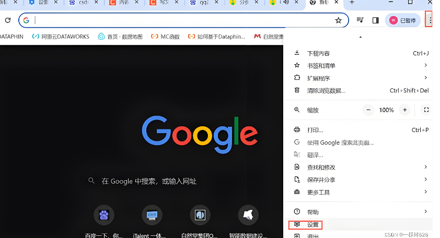Image resolution: width=440 pixels, height=238 pixels.
Task: Click the 下载内容 download icon
Action: (x=297, y=53)
